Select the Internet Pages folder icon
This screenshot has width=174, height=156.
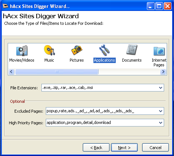point(159,51)
